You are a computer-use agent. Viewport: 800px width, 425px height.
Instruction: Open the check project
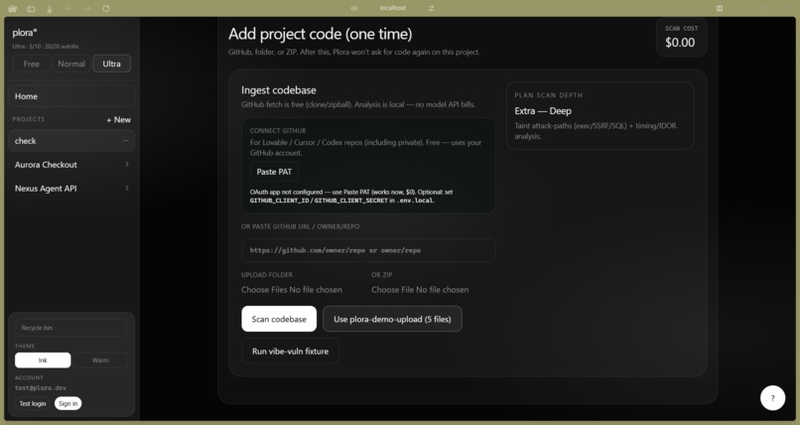71,141
